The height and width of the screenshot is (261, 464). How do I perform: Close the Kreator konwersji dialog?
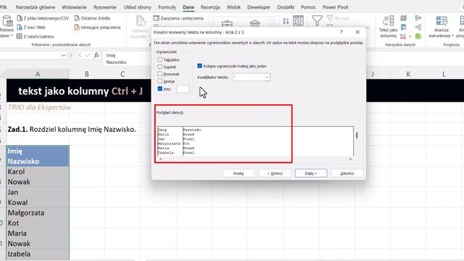tap(357, 32)
